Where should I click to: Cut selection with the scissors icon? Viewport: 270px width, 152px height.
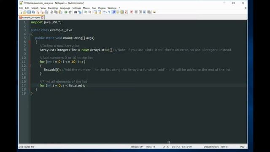(x=51, y=12)
